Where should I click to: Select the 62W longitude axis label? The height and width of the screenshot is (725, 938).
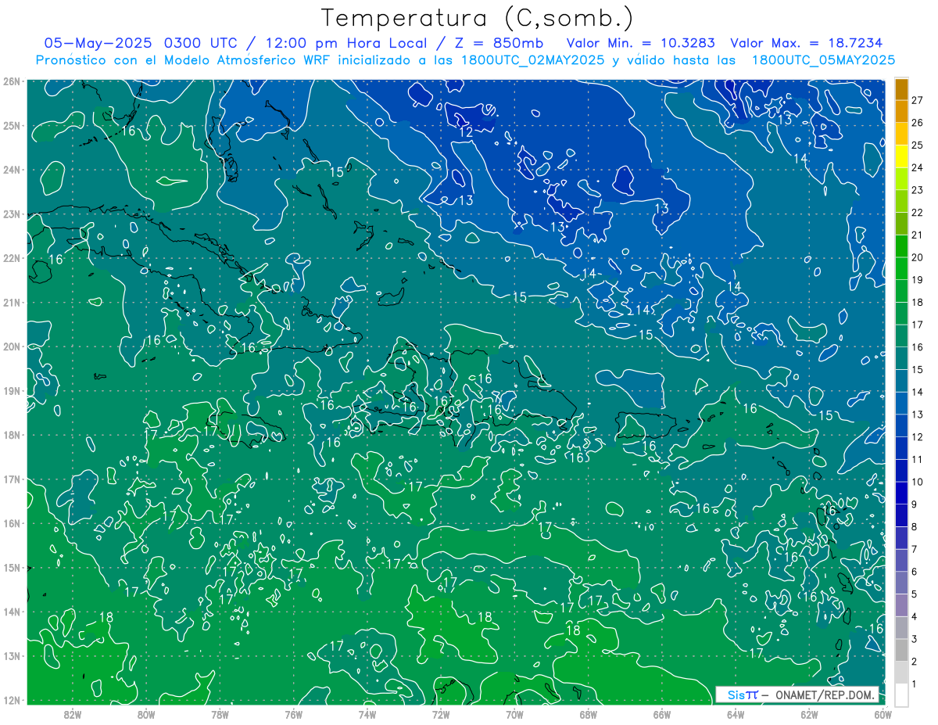[x=808, y=714]
